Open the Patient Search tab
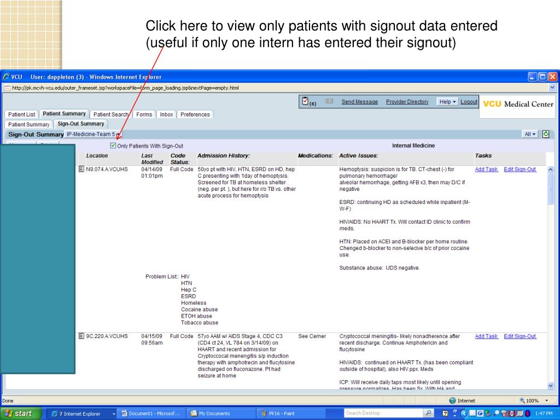Viewport: 560px width, 420px height. tap(110, 114)
